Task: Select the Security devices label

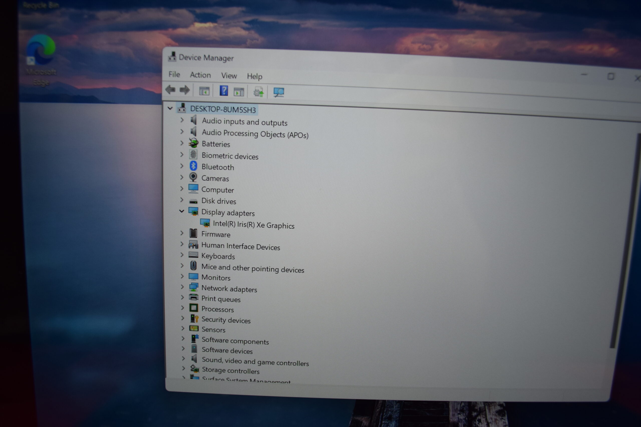Action: pyautogui.click(x=226, y=320)
